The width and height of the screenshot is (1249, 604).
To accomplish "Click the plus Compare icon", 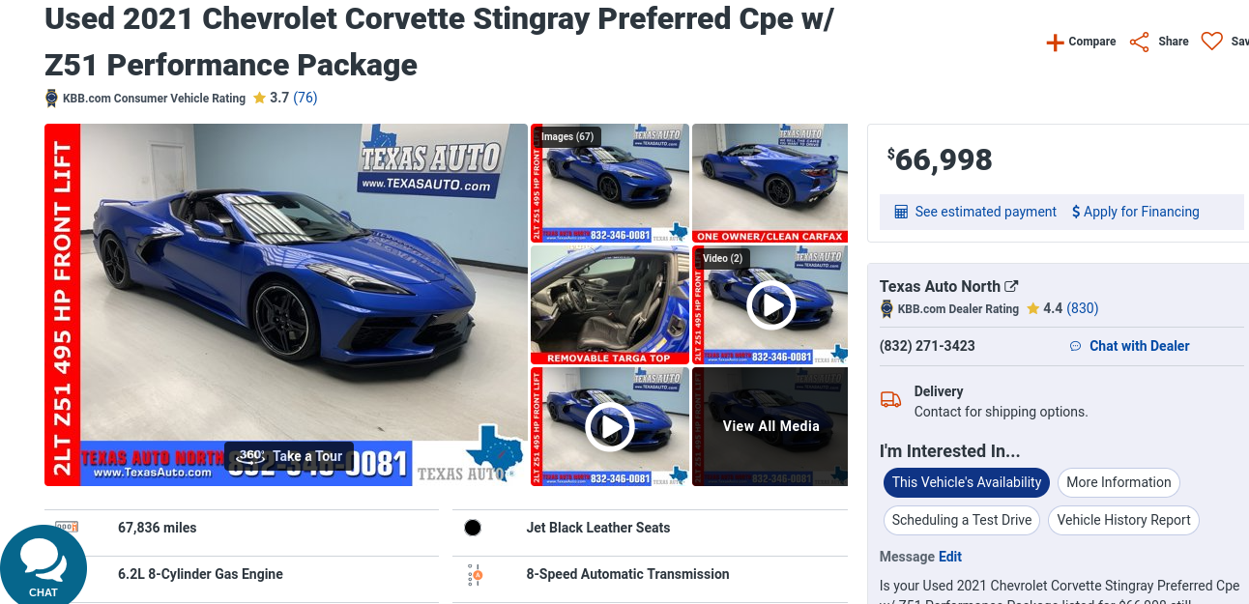I will pos(1055,43).
